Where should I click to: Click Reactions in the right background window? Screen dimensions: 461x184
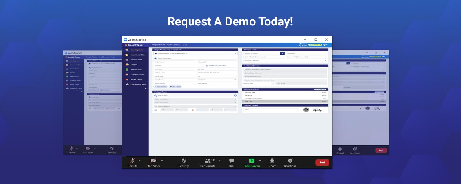pyautogui.click(x=355, y=150)
